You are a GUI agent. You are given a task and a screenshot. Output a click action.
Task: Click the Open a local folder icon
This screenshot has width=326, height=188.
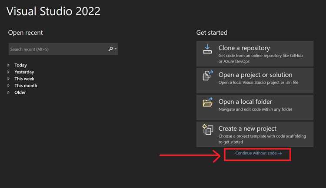click(x=208, y=102)
